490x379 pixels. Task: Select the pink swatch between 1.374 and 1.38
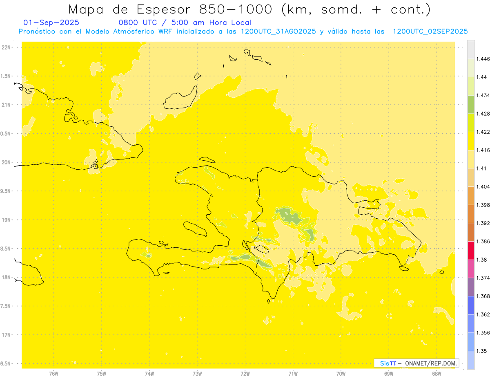click(x=471, y=269)
